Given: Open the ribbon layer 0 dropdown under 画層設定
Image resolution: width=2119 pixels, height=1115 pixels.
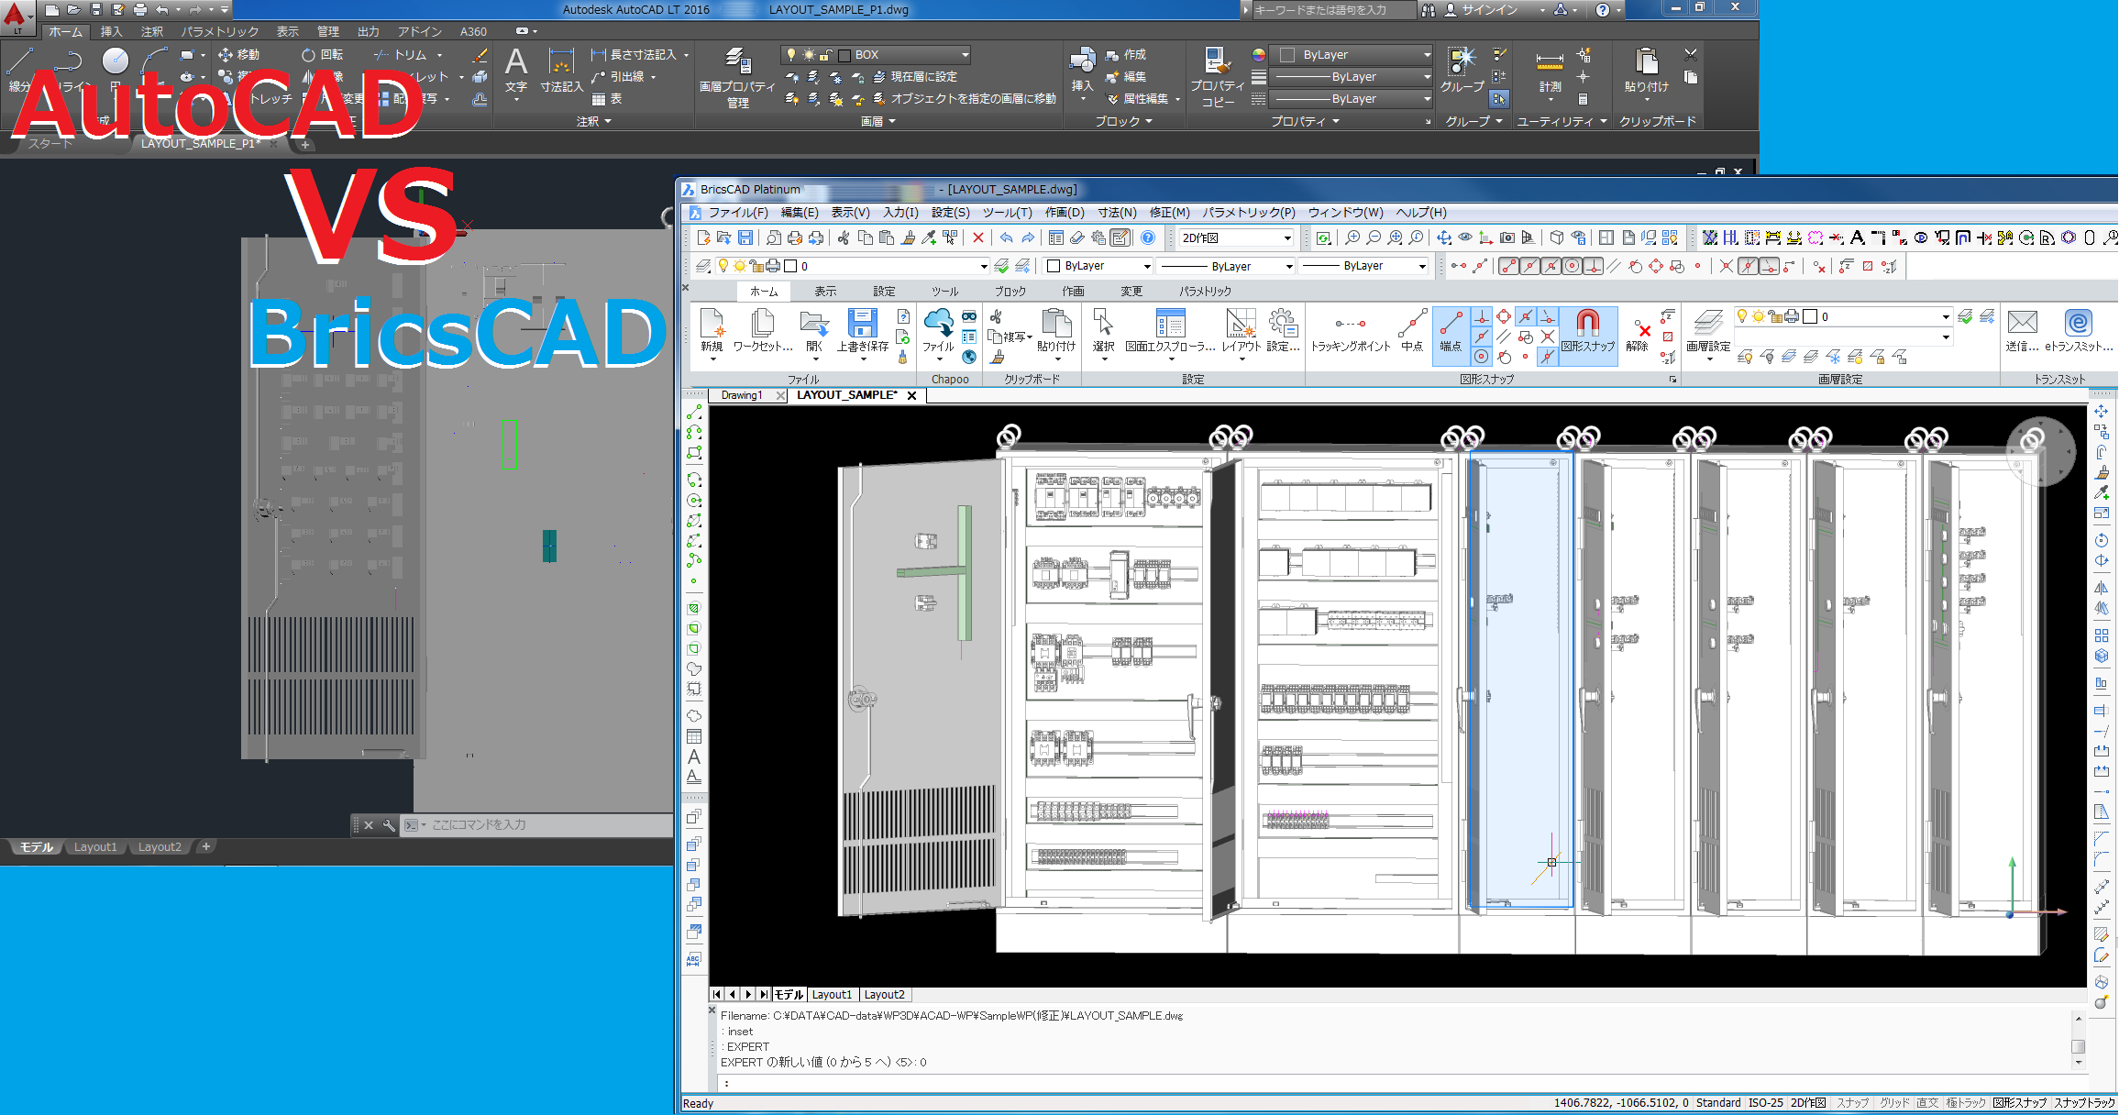Looking at the screenshot, I should (x=1946, y=317).
